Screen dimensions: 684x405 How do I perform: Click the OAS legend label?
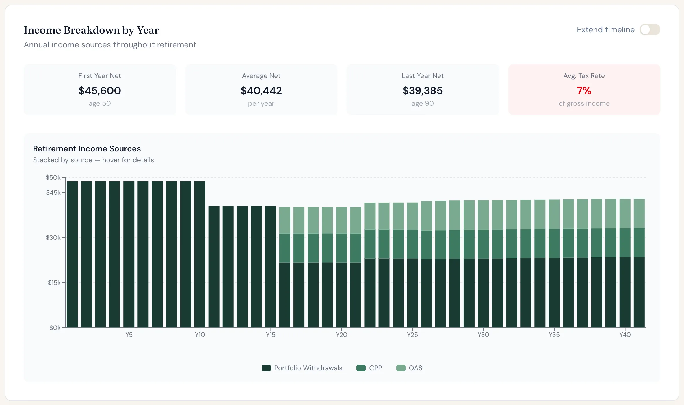tap(415, 368)
